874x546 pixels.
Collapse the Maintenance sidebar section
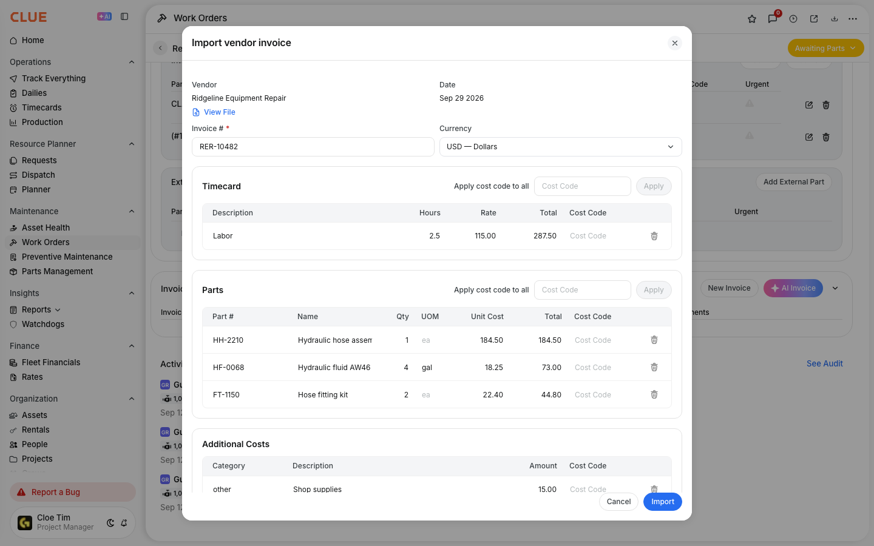pyautogui.click(x=132, y=211)
